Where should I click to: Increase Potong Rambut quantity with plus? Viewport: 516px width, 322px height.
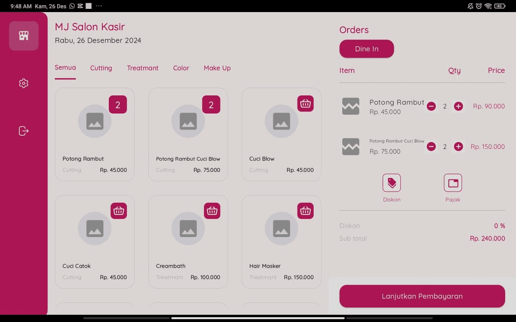458,106
